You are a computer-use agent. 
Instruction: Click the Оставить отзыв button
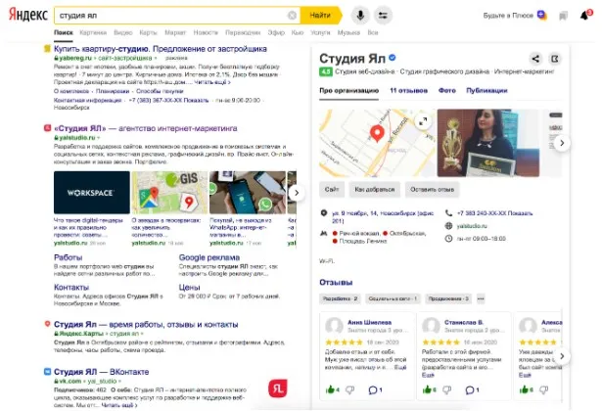tap(432, 190)
